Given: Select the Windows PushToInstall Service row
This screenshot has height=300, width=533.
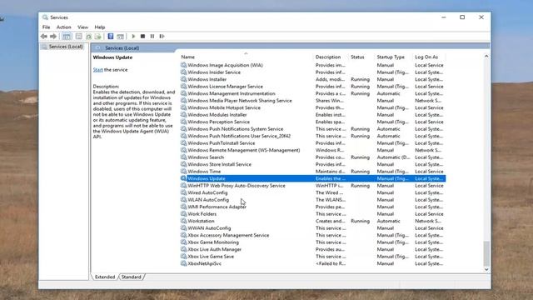Looking at the screenshot, I should click(313, 143).
